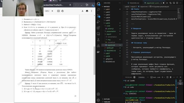Screen dimensions: 184x103
Task: Expand the Lab07 folder
Action: click(112, 54)
